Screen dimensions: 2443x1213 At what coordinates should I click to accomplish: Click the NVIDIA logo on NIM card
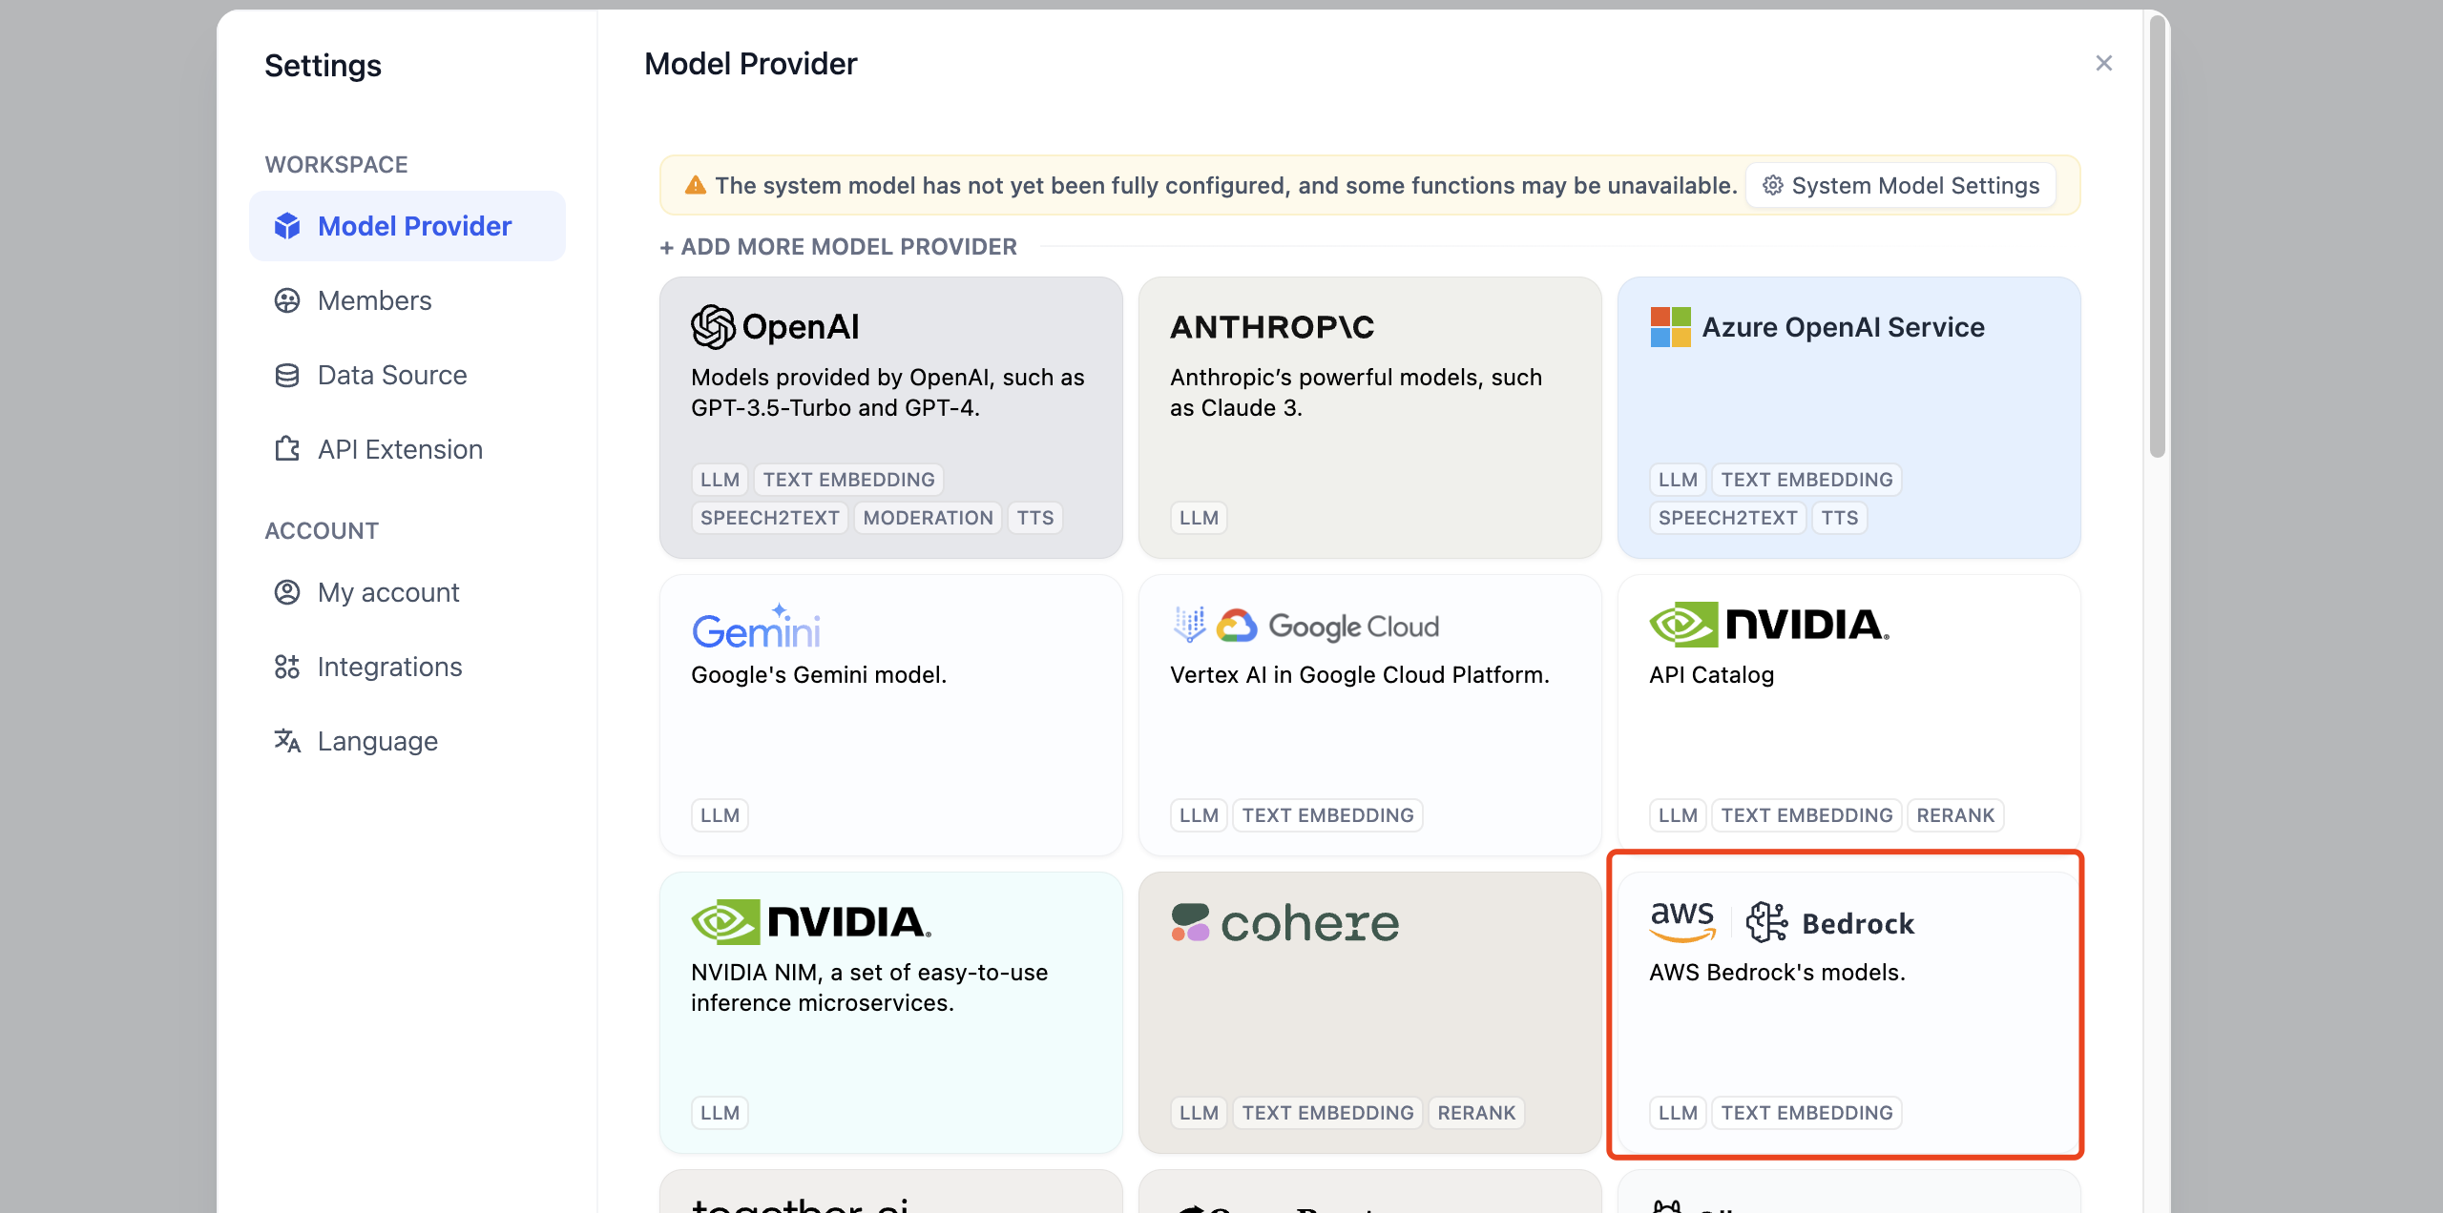tap(811, 922)
